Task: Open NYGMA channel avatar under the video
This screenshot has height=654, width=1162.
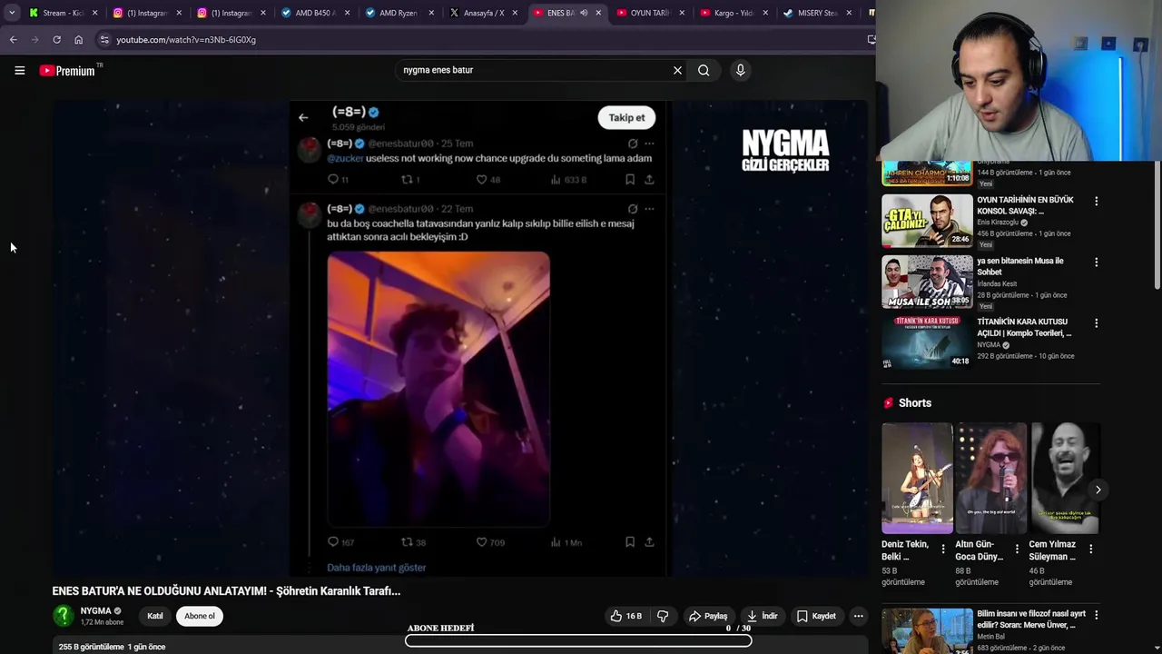Action: [x=63, y=616]
